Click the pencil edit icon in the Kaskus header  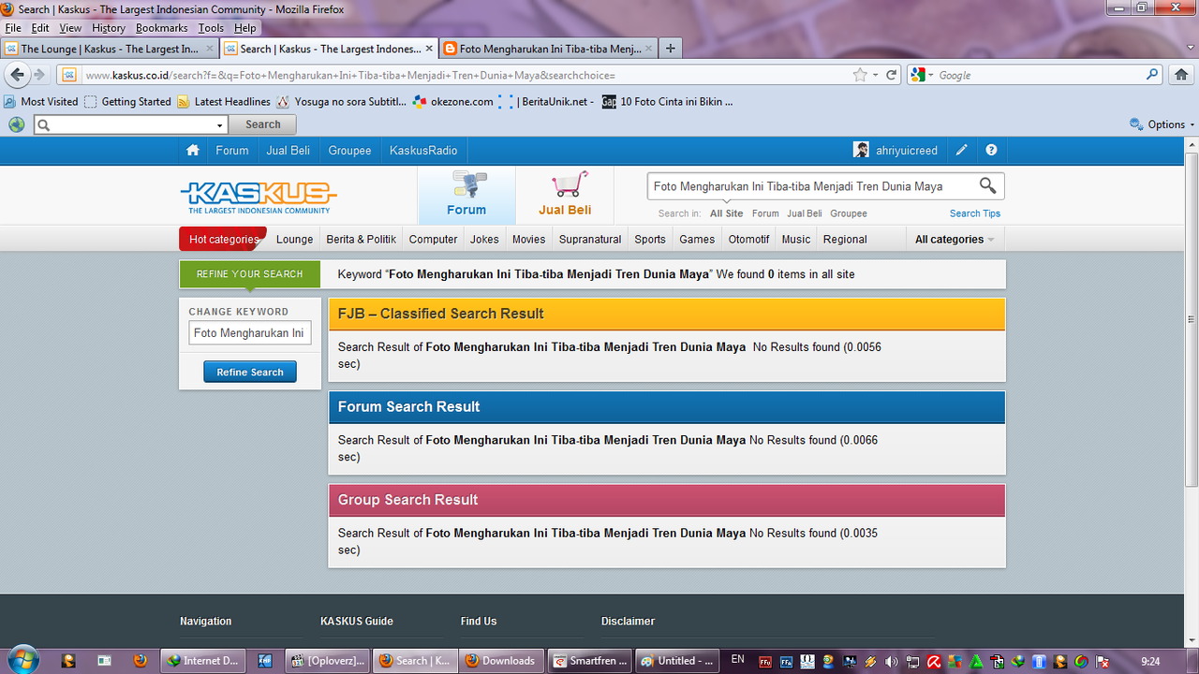[962, 151]
